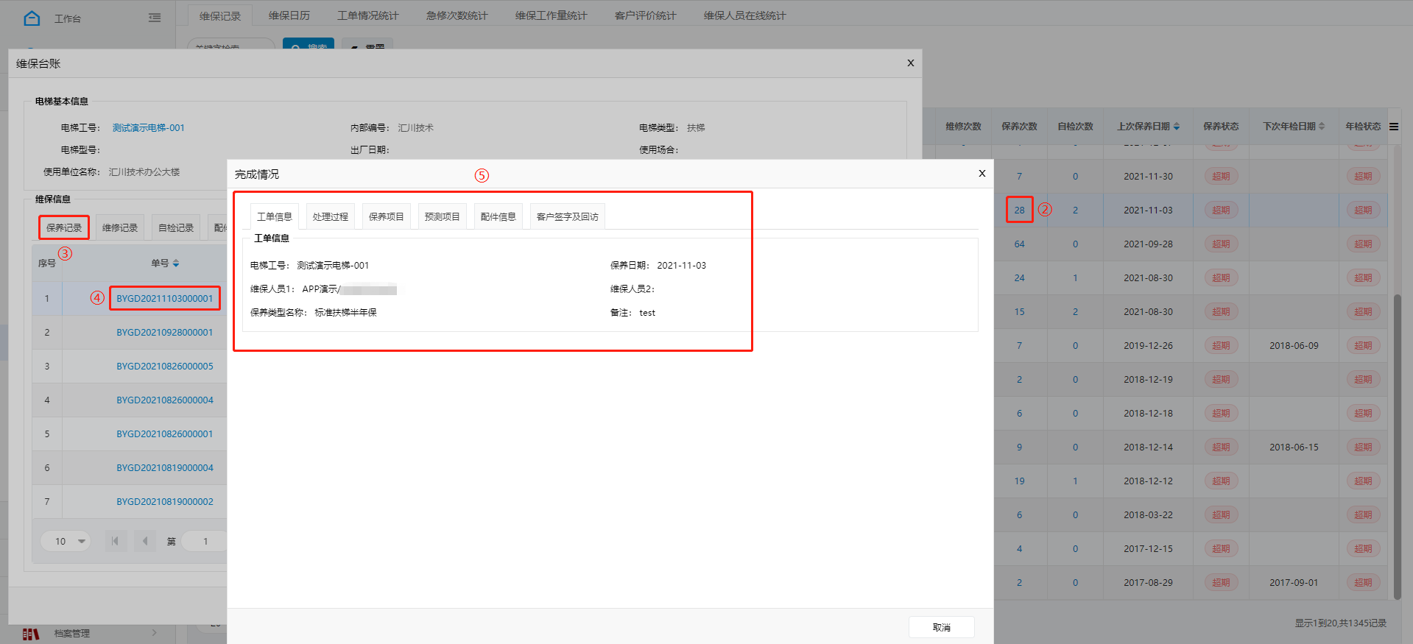Open work order BYGD20210928000001
The image size is (1413, 644).
(x=165, y=333)
